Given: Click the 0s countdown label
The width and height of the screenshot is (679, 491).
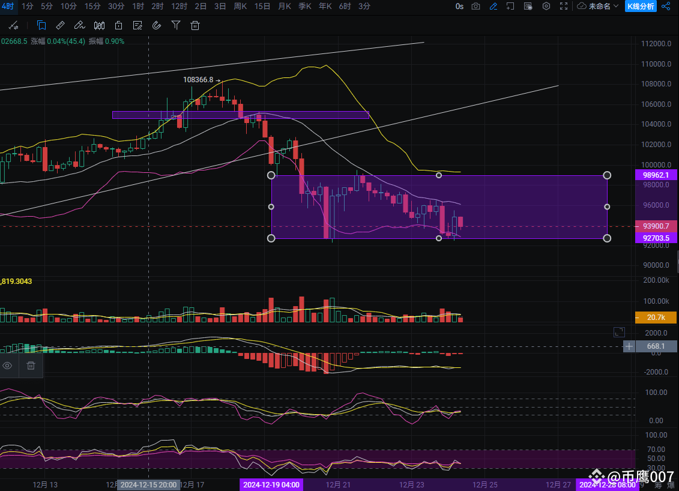Looking at the screenshot, I should coord(459,7).
